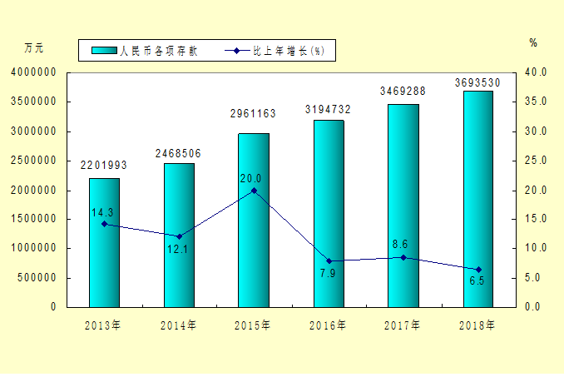The image size is (564, 377).
Task: Click the teal legend swatch for 人民币各项存款
Action: pos(104,51)
